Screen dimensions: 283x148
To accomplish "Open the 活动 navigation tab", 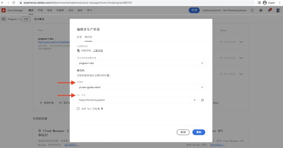I will (71, 10).
